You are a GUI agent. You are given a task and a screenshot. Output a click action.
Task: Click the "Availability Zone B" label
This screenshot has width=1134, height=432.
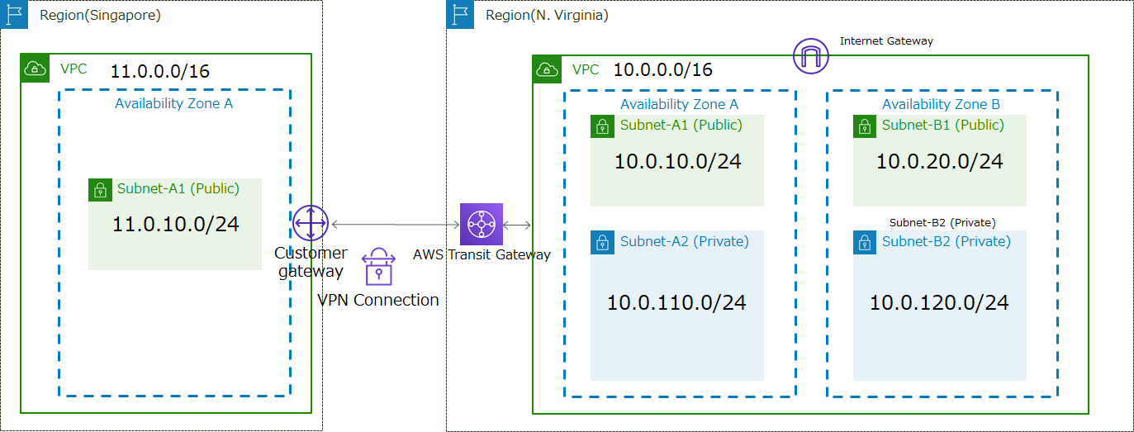pyautogui.click(x=941, y=104)
